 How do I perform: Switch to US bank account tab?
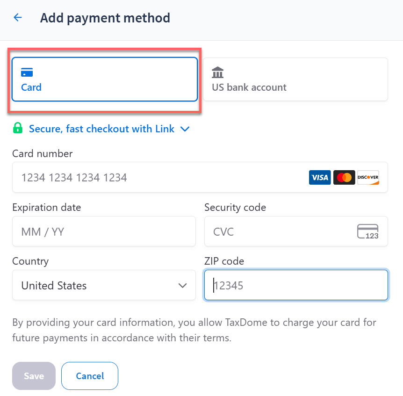295,79
